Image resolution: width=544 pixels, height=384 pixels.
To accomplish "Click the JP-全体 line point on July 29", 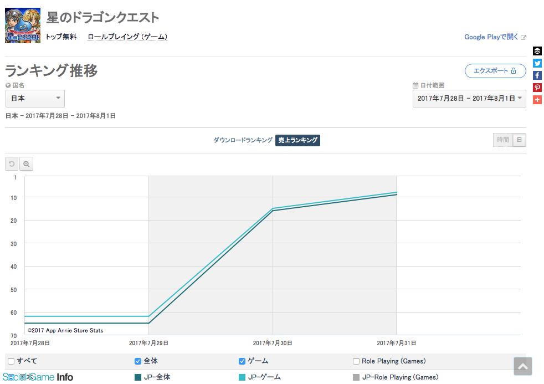I will (149, 323).
